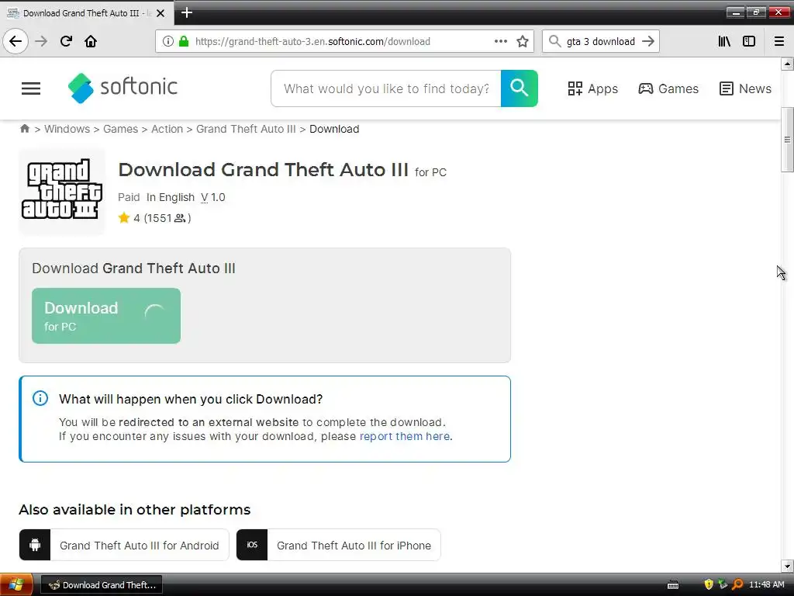Click the 'gta 3 download' search box

(x=600, y=41)
